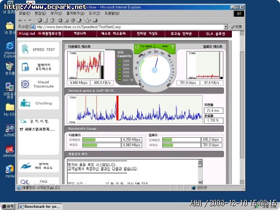Open the 커뮤니티 navigation tab
This screenshot has width=280, height=210.
pyautogui.click(x=80, y=34)
